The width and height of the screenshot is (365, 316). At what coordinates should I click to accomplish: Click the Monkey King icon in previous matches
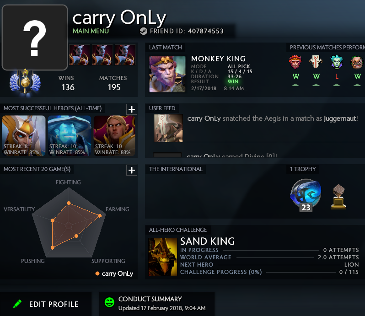coord(295,62)
